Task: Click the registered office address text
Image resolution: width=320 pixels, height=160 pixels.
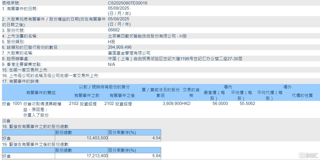Action: tap(175, 59)
